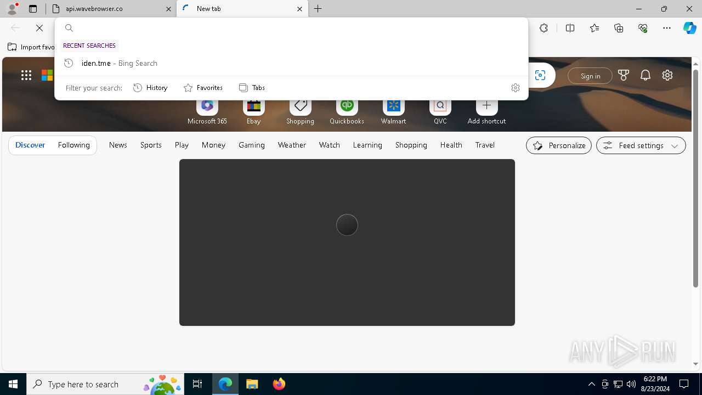The width and height of the screenshot is (702, 395).
Task: Switch to the api.wavebrowser.co tab
Action: click(x=111, y=9)
